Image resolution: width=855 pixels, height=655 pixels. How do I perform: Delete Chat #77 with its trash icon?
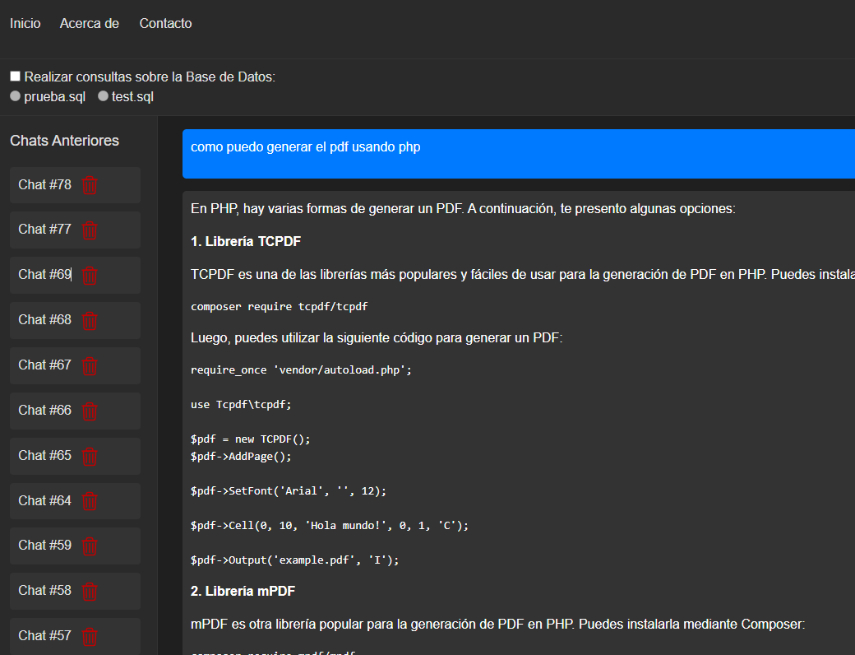pyautogui.click(x=90, y=230)
